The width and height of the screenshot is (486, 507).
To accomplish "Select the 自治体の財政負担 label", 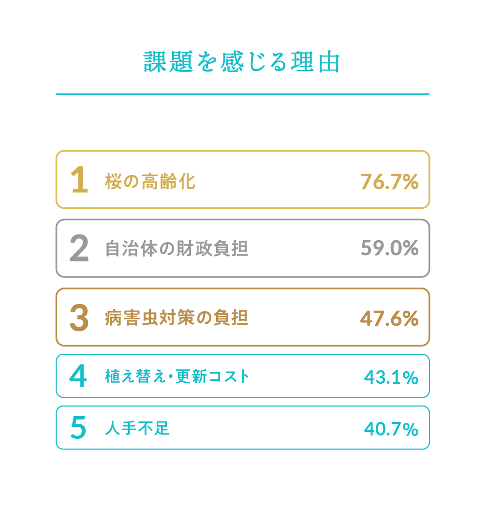I will [x=177, y=249].
